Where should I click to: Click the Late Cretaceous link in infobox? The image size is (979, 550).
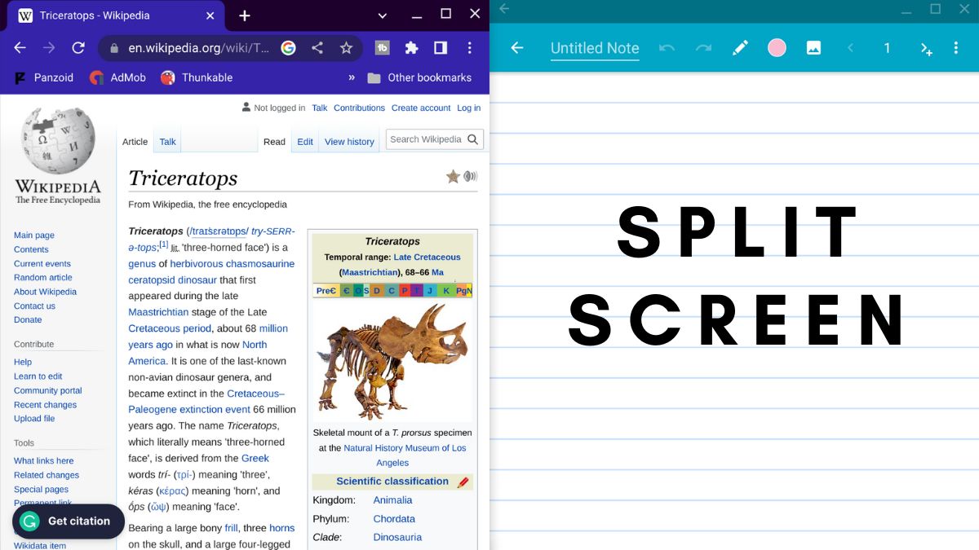(x=427, y=257)
